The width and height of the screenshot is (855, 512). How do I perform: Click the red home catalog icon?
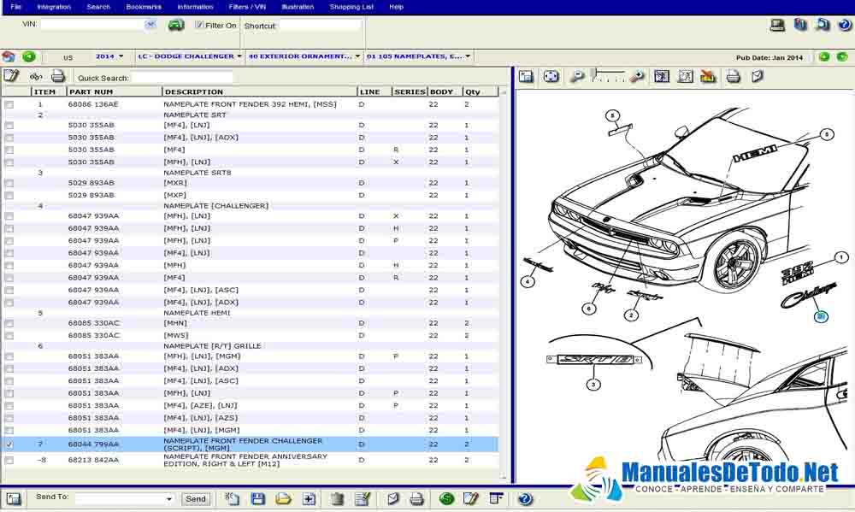[x=9, y=56]
